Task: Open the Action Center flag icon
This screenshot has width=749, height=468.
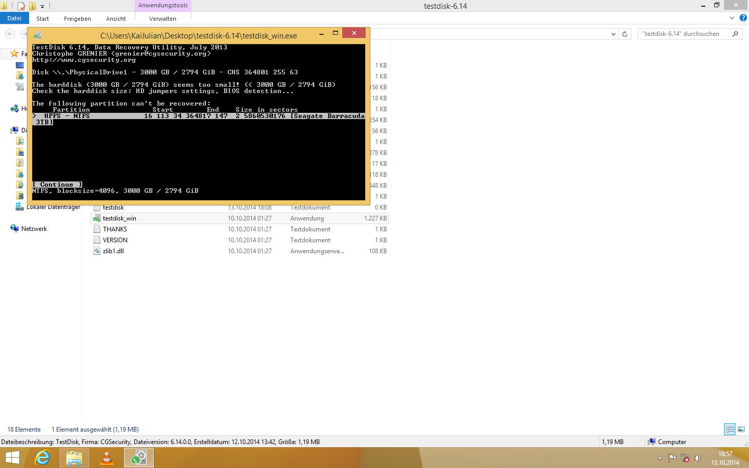Action: pos(672,458)
